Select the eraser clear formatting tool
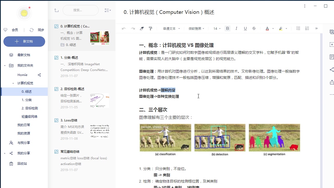334x188 pixels. [x=142, y=28]
